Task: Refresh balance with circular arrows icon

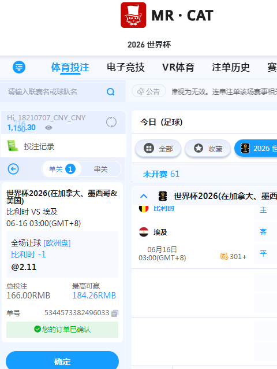Action: [x=111, y=122]
